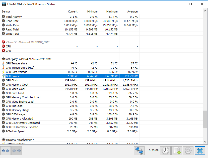Select the GPU D3D Memory Dynamic row
The width and height of the screenshot is (208, 158).
click(70, 127)
